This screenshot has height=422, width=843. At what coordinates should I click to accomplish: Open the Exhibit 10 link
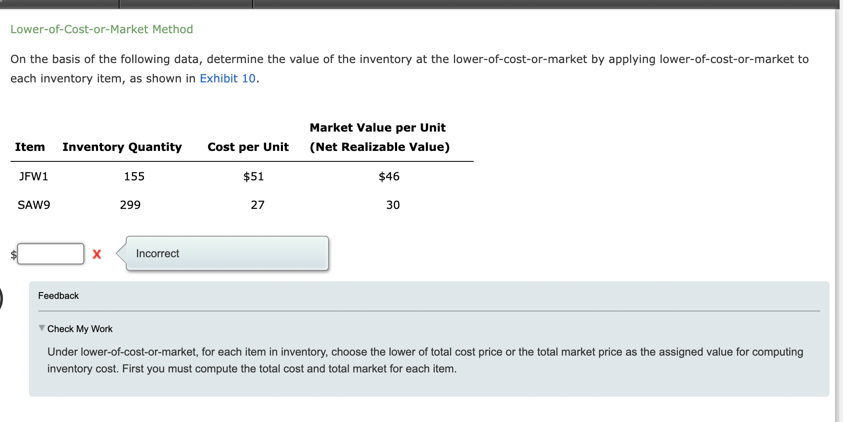click(x=227, y=78)
